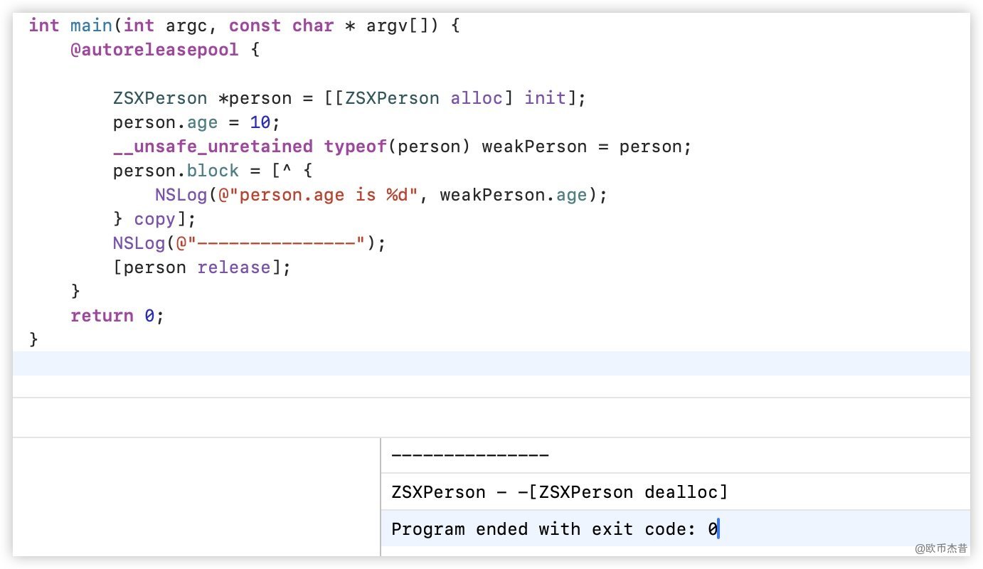Click the block property of person.block
Image resolution: width=983 pixels, height=569 pixels.
(x=213, y=171)
